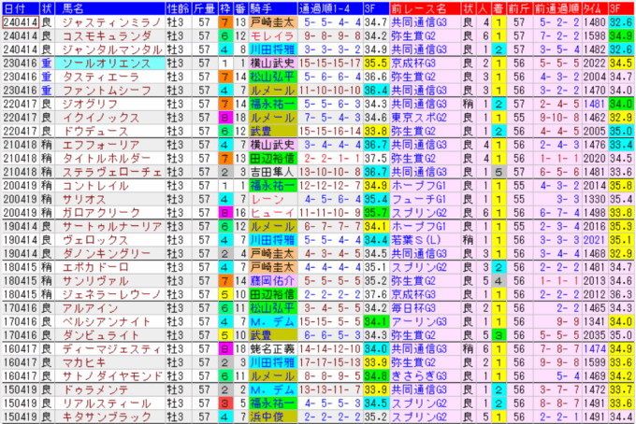The width and height of the screenshot is (636, 424).
Task: Select horse name ダンビュライト
Action: [x=101, y=335]
